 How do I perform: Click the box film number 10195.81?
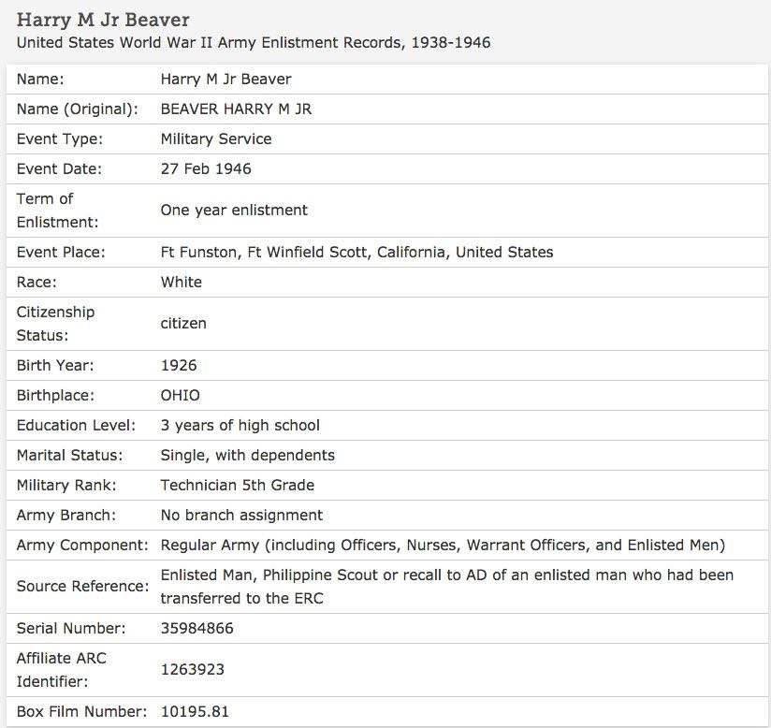(195, 712)
